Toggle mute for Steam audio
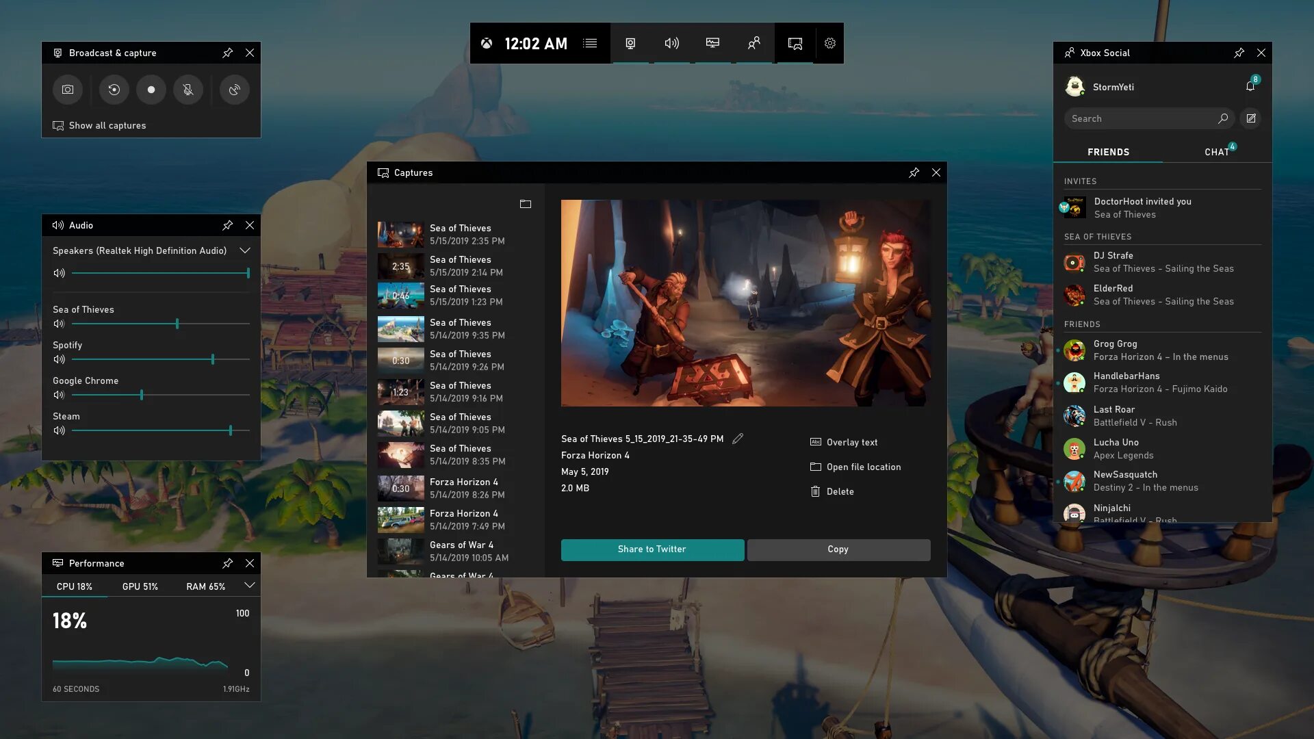Viewport: 1314px width, 739px height. (59, 430)
